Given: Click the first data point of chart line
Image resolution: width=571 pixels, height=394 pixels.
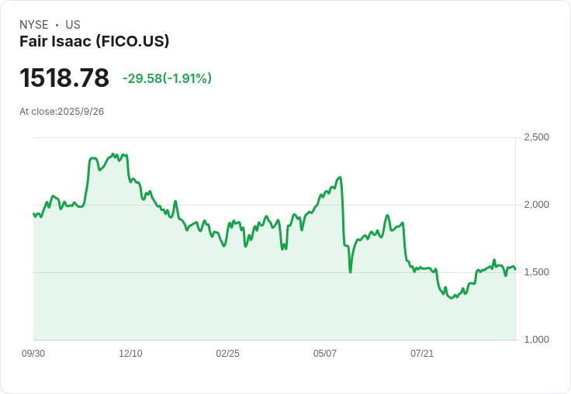Looking at the screenshot, I should click(33, 214).
